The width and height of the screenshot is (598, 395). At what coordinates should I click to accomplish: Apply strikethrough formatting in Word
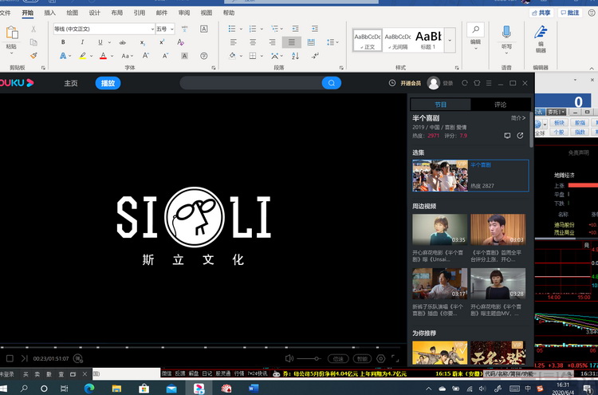(x=123, y=42)
